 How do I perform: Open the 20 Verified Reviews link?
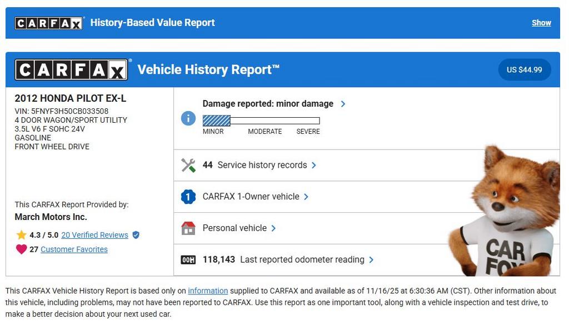pos(94,235)
